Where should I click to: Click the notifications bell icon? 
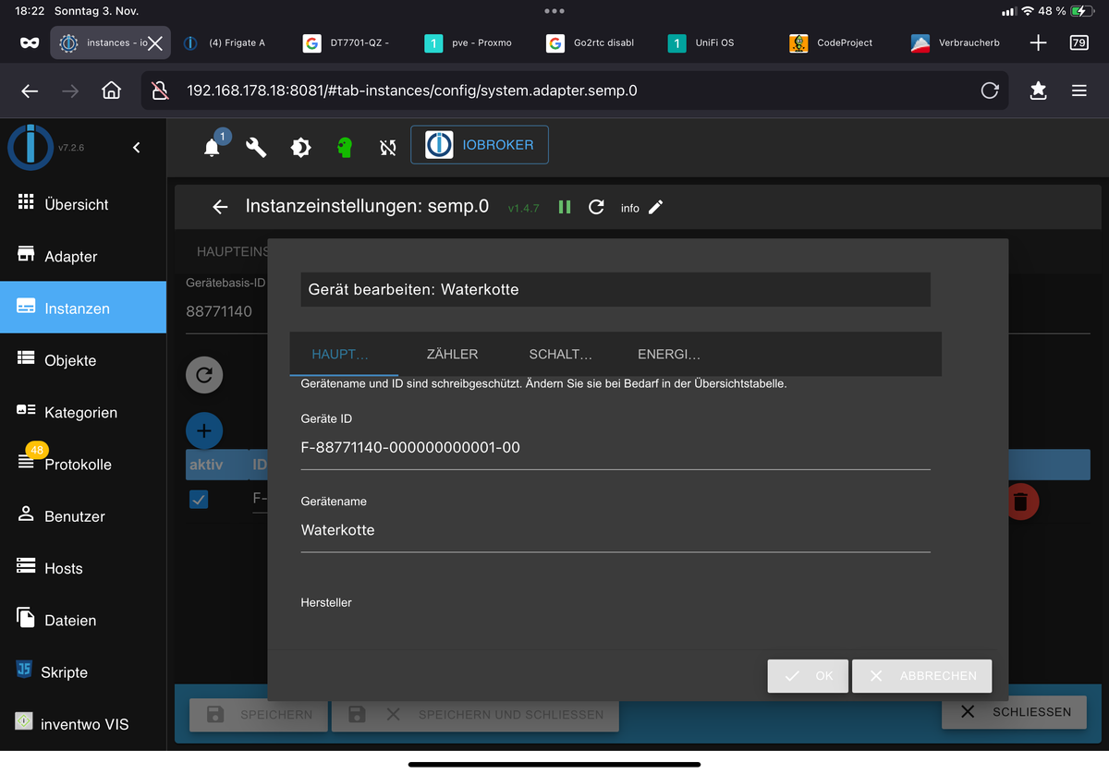coord(213,147)
